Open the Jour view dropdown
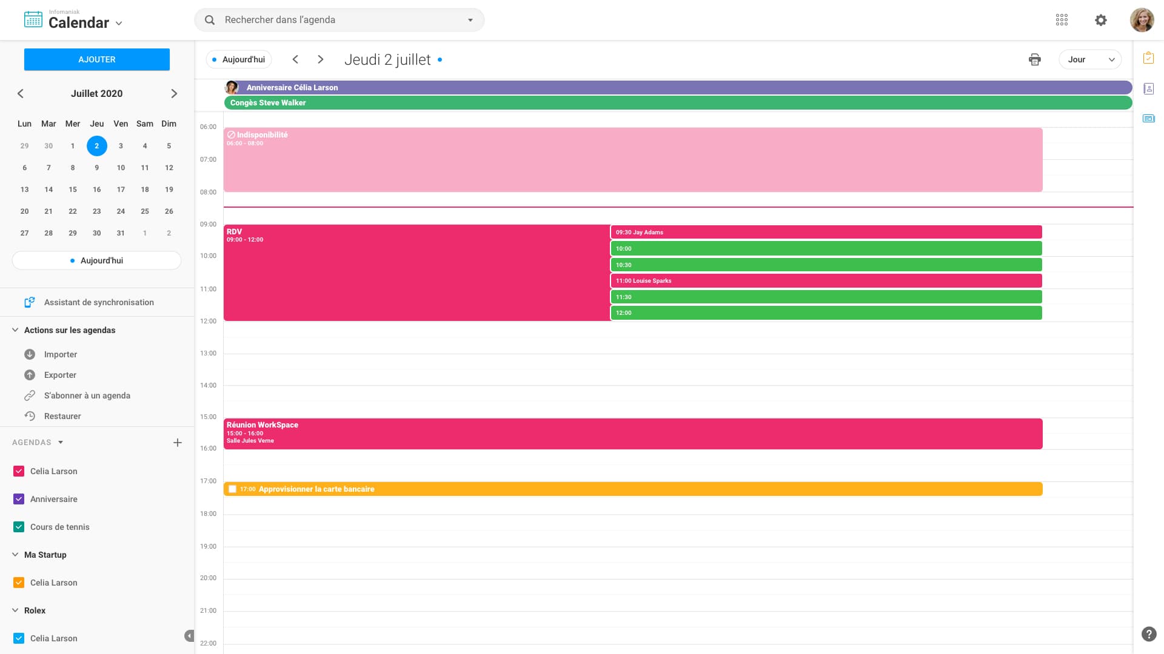 [x=1090, y=59]
